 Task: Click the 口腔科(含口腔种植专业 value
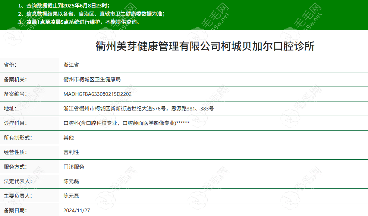tap(90, 123)
